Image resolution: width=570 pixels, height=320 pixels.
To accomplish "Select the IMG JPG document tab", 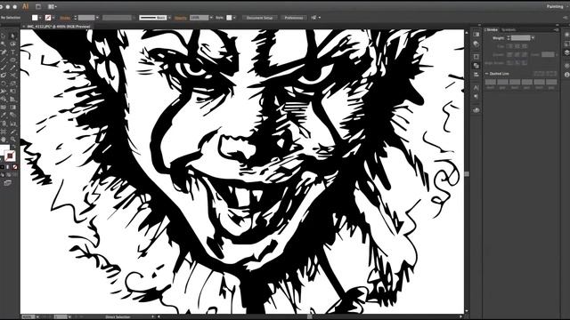I will tap(58, 27).
